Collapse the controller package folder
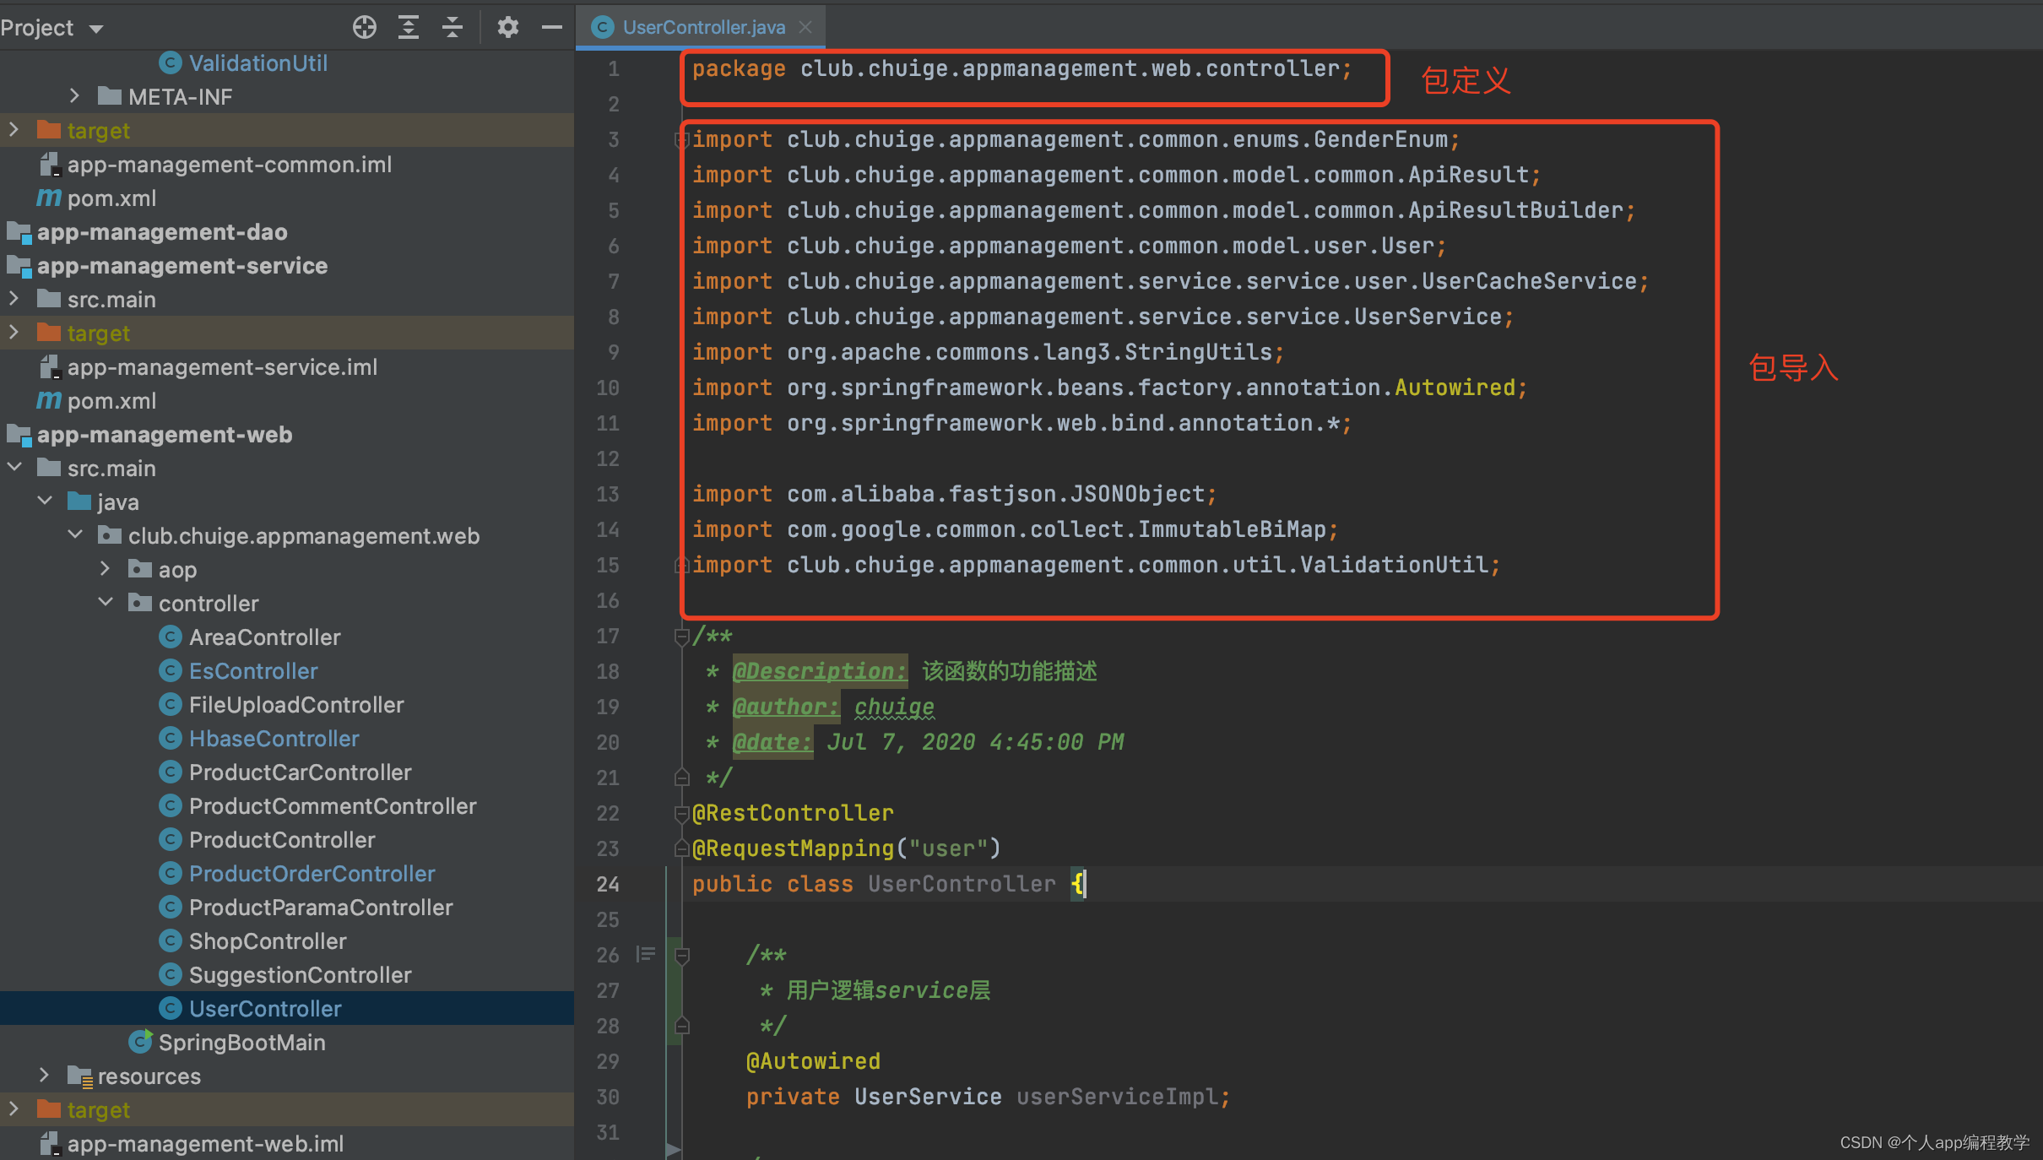 click(106, 603)
